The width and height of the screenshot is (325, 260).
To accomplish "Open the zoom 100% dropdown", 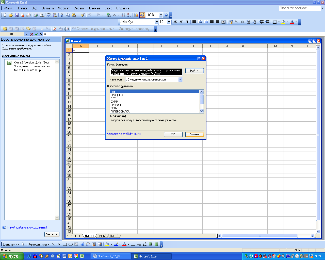I will pyautogui.click(x=161, y=15).
